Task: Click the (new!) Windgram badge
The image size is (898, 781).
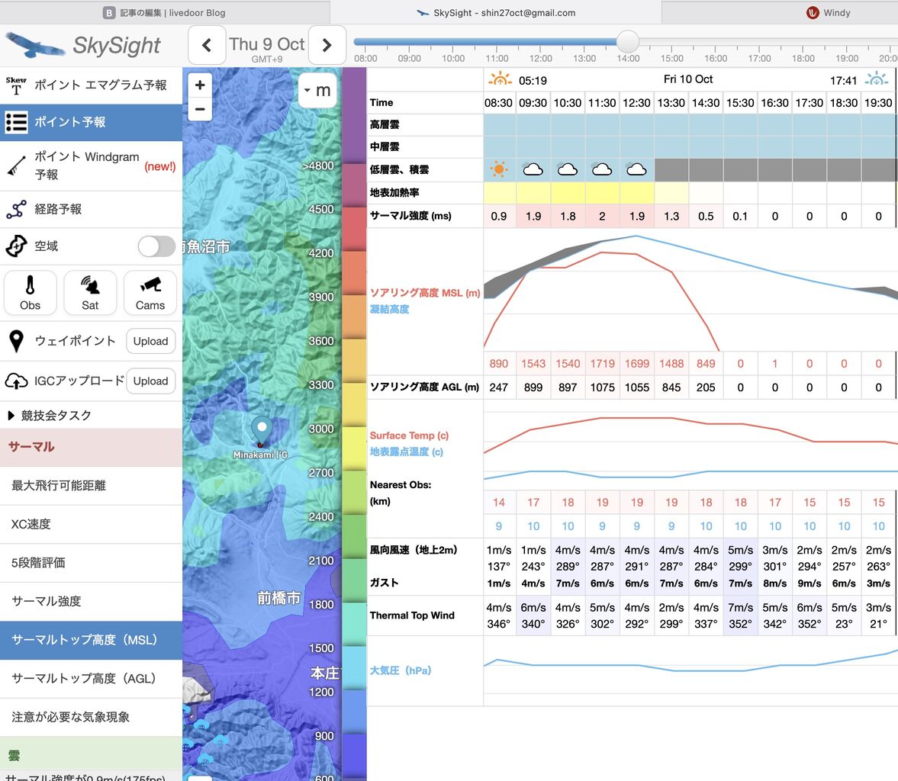Action: click(159, 166)
